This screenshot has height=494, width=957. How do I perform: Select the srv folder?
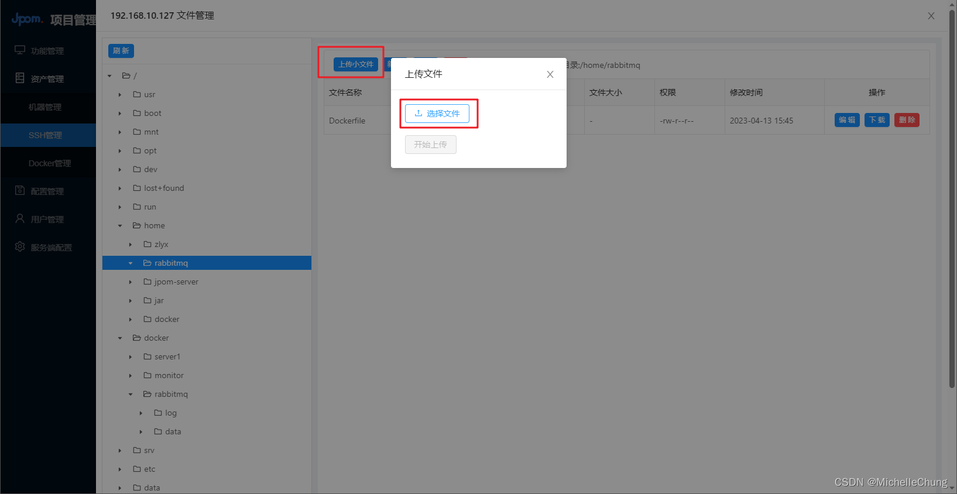coord(143,450)
